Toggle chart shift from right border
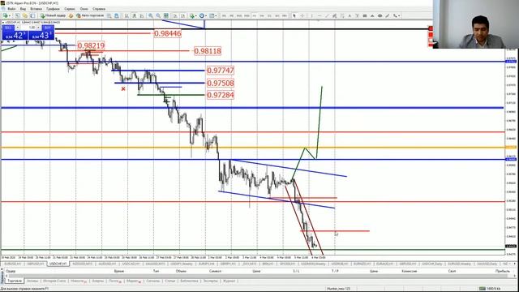519x292 pixels. point(182,15)
